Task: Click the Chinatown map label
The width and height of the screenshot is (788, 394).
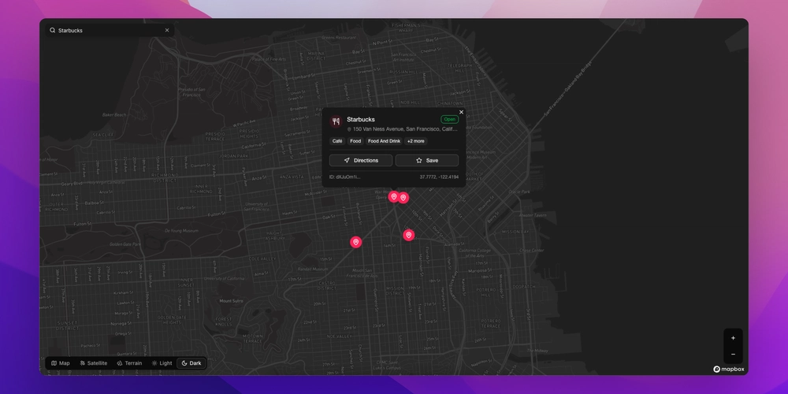Action: click(450, 103)
